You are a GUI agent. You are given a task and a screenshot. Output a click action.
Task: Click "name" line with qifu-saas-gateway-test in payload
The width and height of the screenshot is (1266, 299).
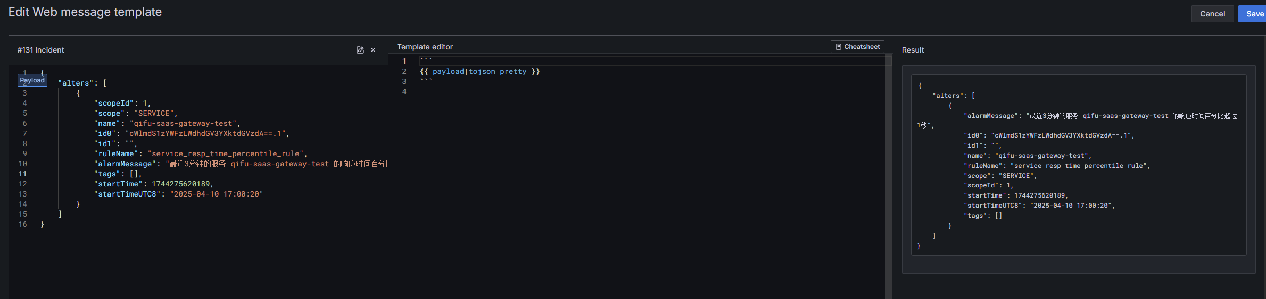tap(167, 123)
